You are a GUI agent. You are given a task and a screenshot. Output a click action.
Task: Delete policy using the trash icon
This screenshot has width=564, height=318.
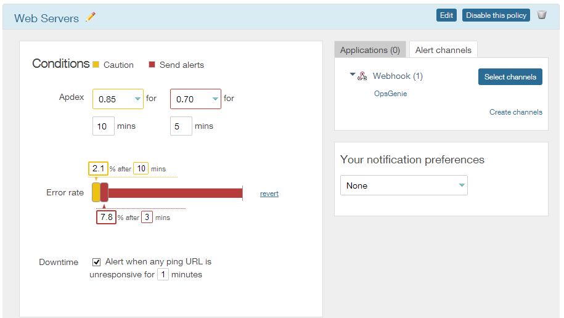coord(542,15)
